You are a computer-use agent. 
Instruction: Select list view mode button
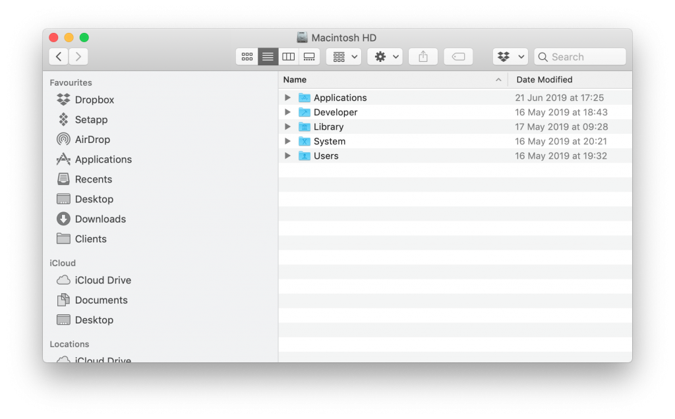(x=268, y=57)
